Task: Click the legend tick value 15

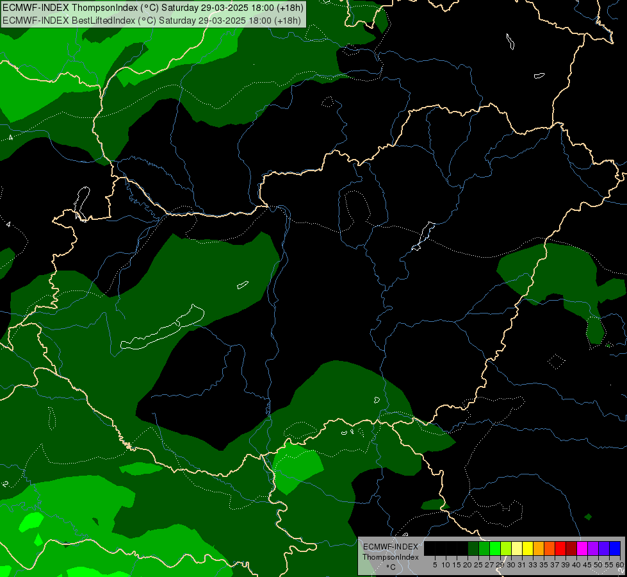Action: pyautogui.click(x=457, y=565)
